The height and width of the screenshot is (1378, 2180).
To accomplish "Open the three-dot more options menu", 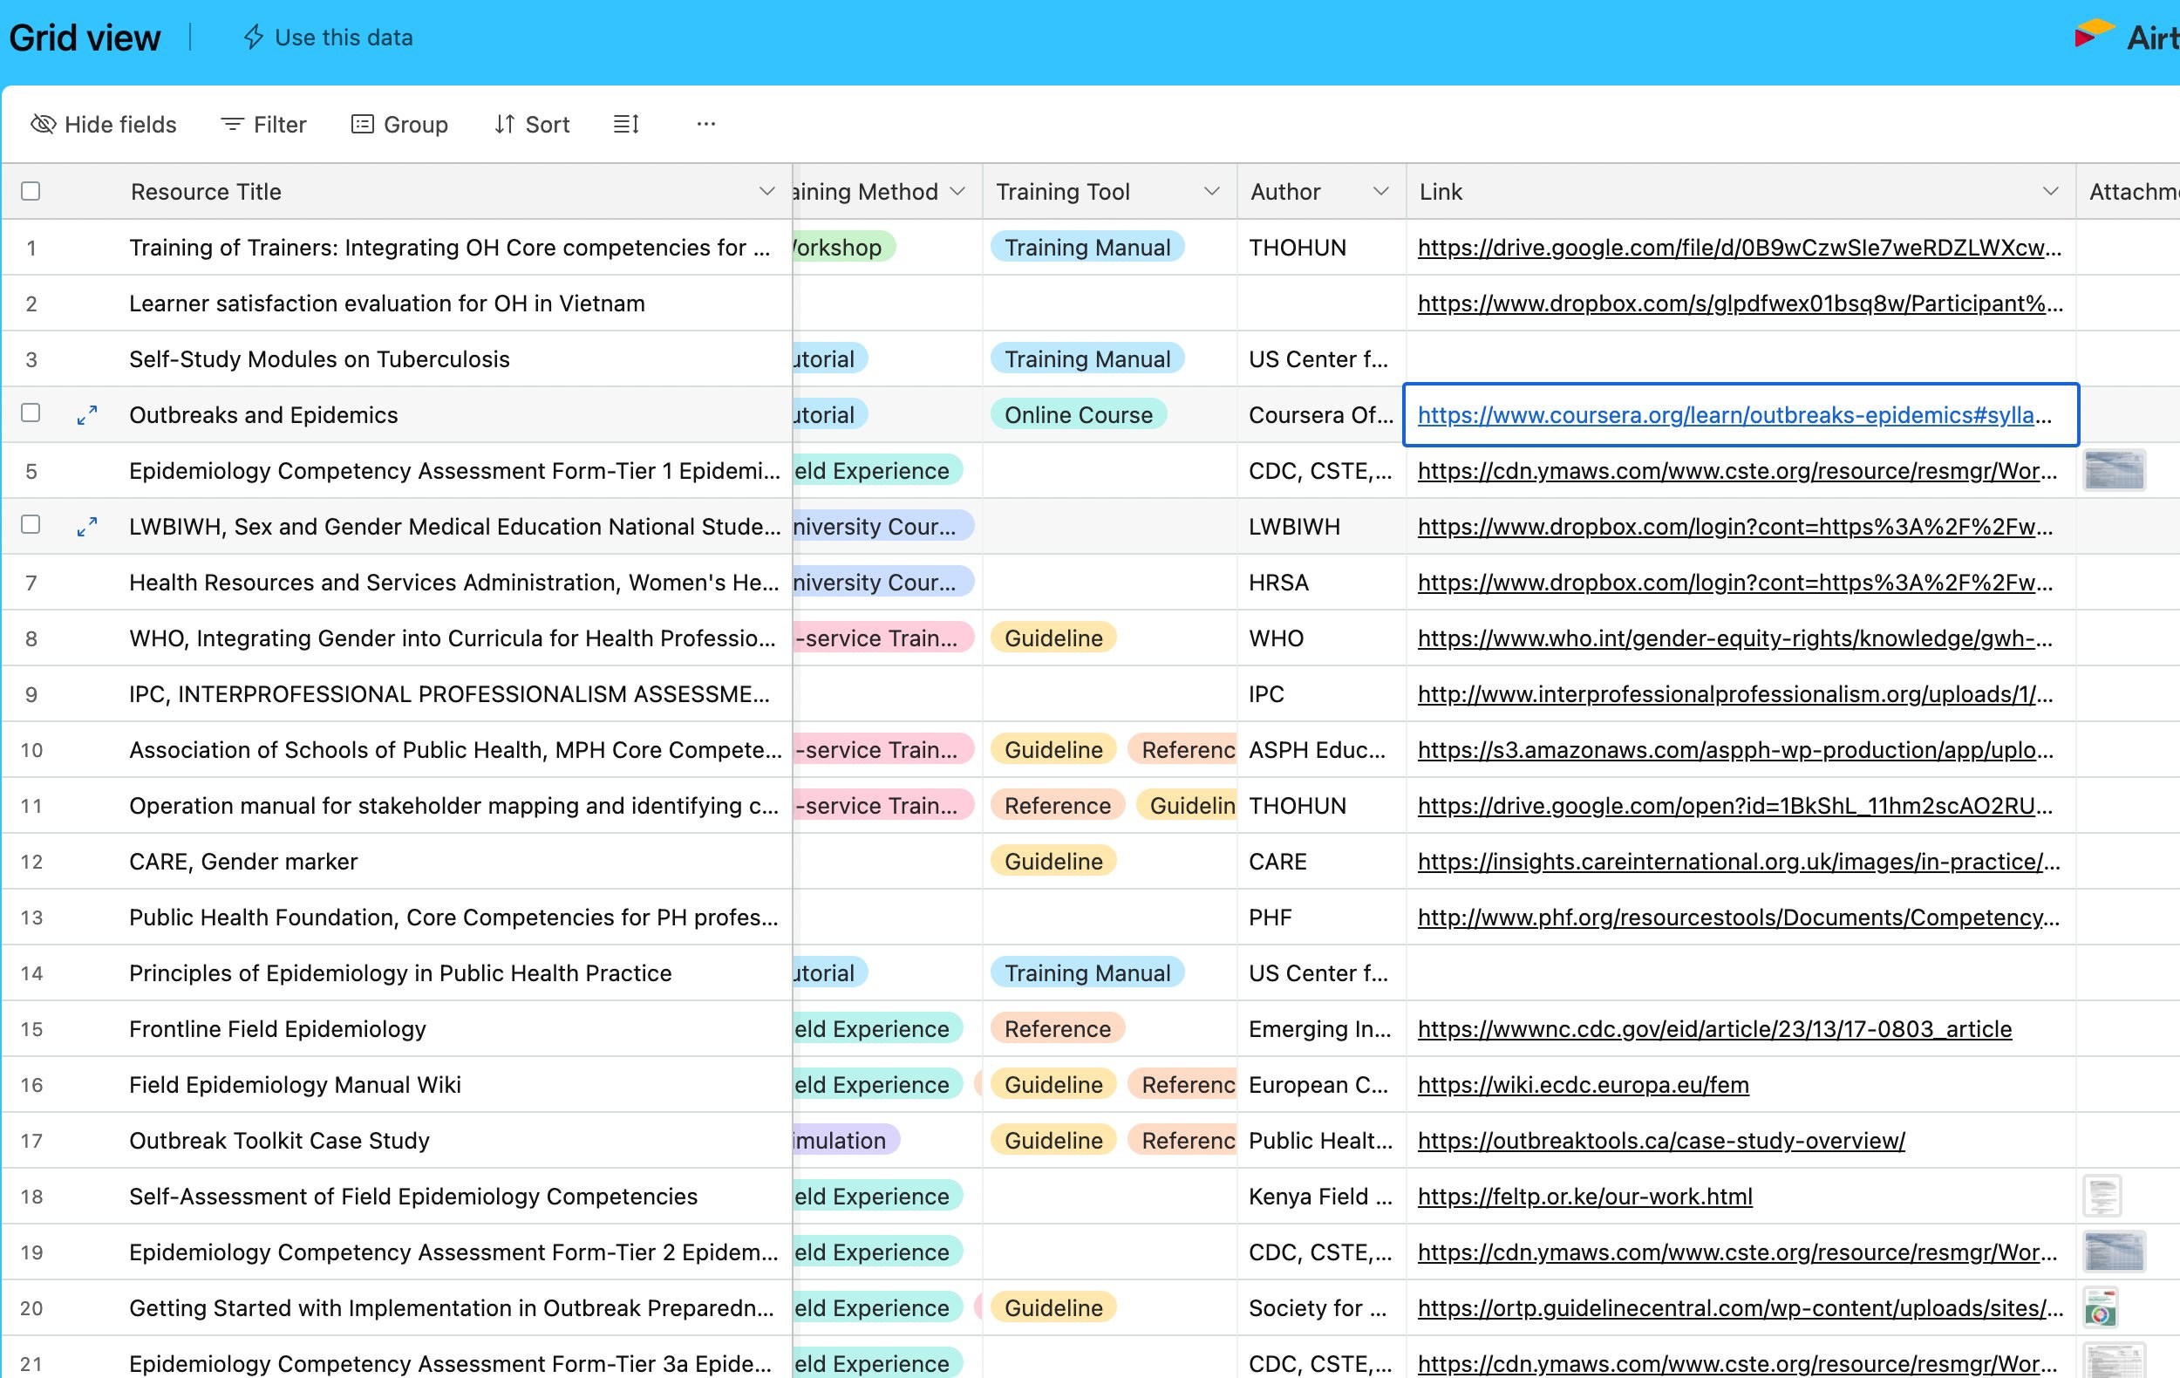I will (706, 124).
